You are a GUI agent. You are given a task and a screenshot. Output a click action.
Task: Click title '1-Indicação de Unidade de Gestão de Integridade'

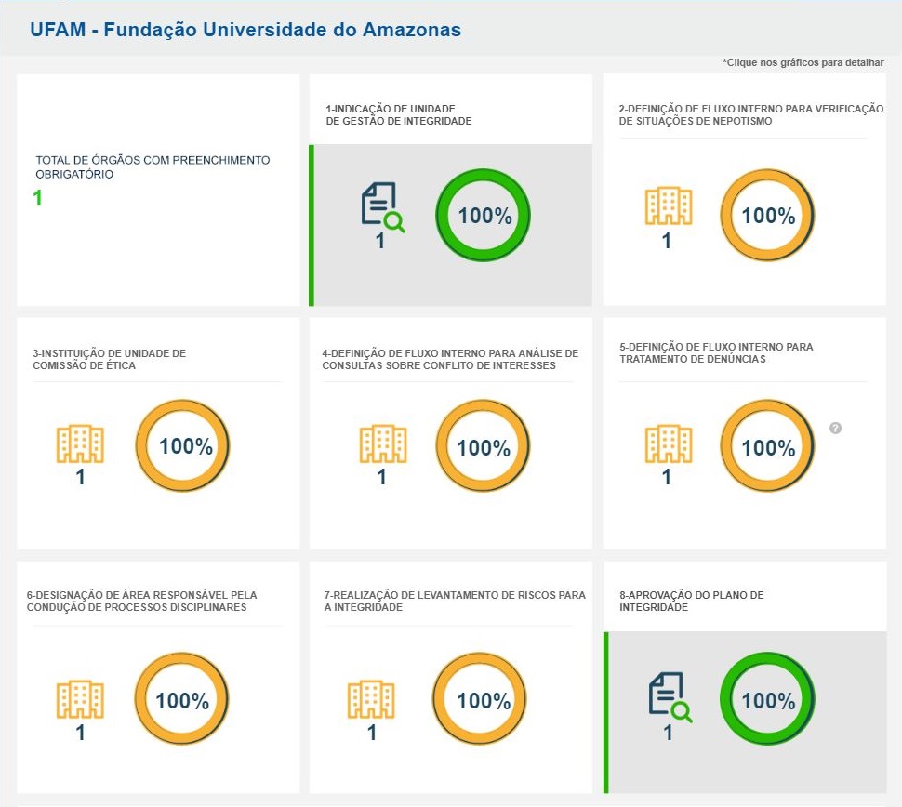pos(399,114)
